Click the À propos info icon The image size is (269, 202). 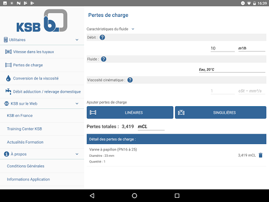coord(6,154)
